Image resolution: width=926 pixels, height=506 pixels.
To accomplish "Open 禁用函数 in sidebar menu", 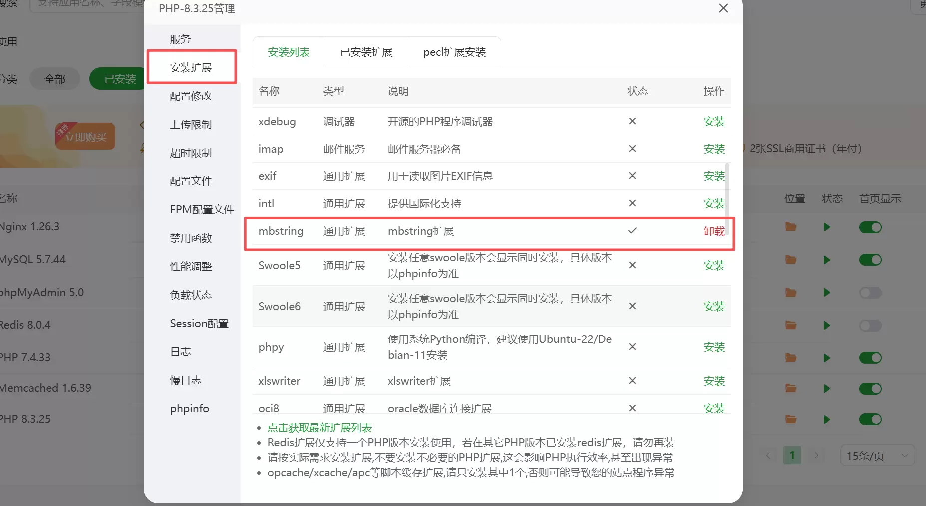I will [x=191, y=238].
